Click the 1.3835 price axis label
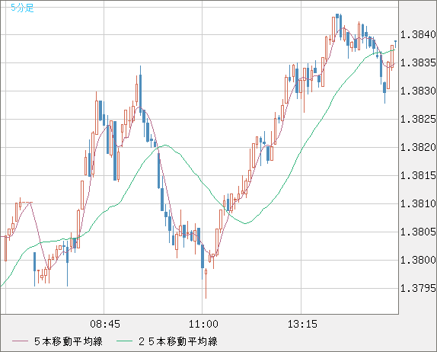Viewport: 437px width, 352px height. [418, 62]
